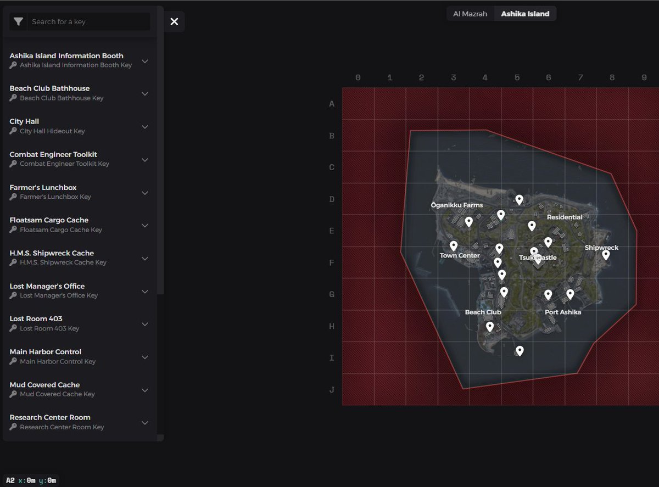Click the pin below Beach Club label
This screenshot has height=487, width=659.
click(x=490, y=327)
